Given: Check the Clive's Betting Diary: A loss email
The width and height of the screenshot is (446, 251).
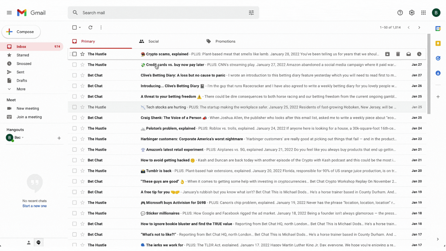Looking at the screenshot, I should click(74, 75).
